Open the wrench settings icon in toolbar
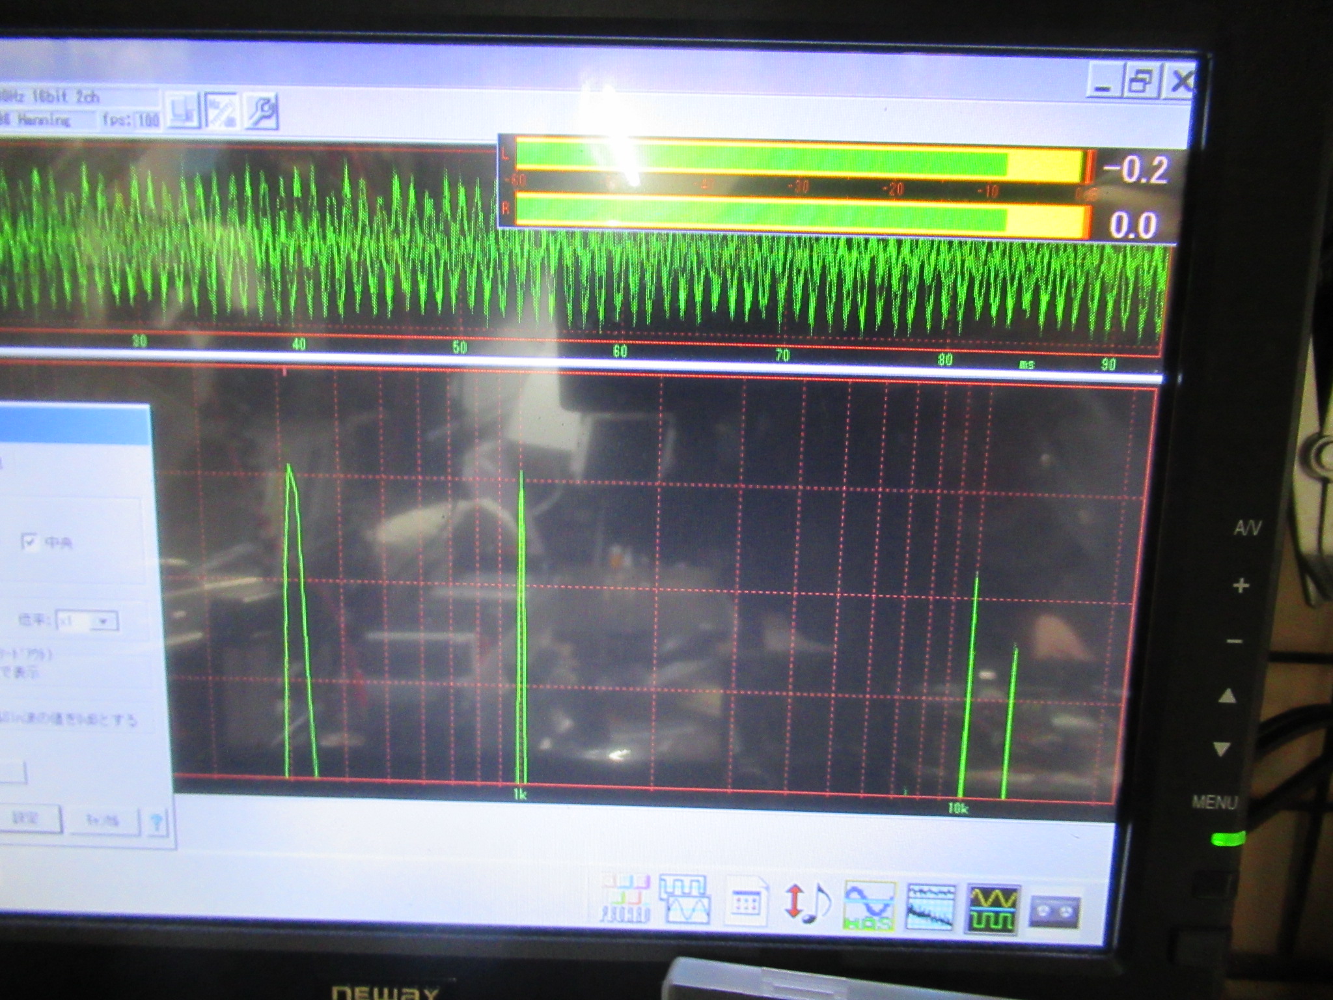The height and width of the screenshot is (1000, 1333). point(262,112)
